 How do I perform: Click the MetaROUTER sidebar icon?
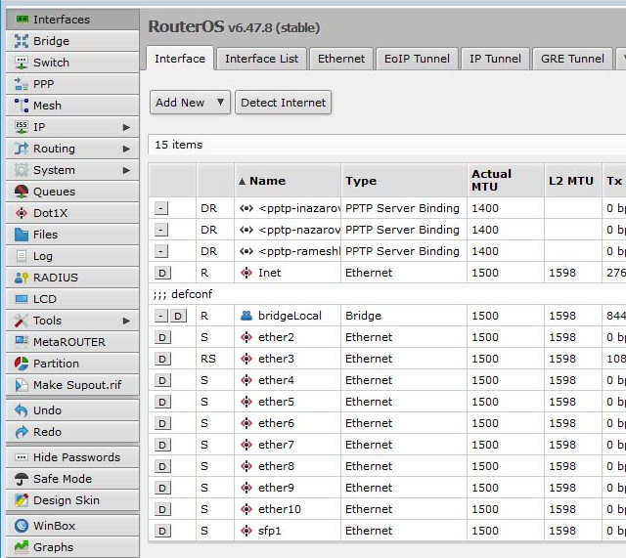pyautogui.click(x=22, y=342)
